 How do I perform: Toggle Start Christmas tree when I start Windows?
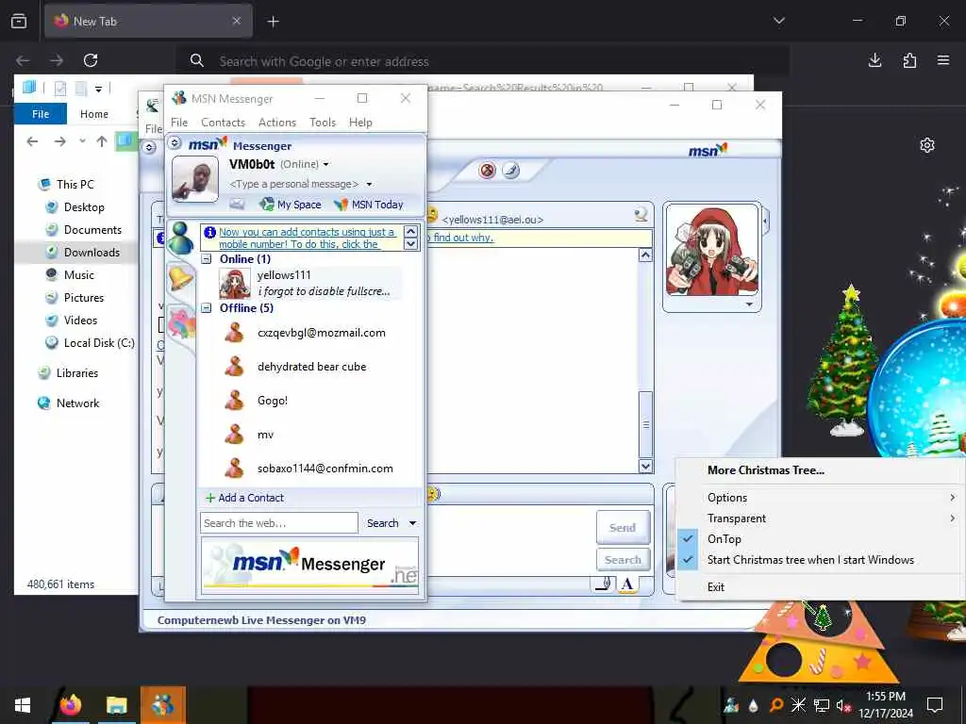[x=821, y=560]
